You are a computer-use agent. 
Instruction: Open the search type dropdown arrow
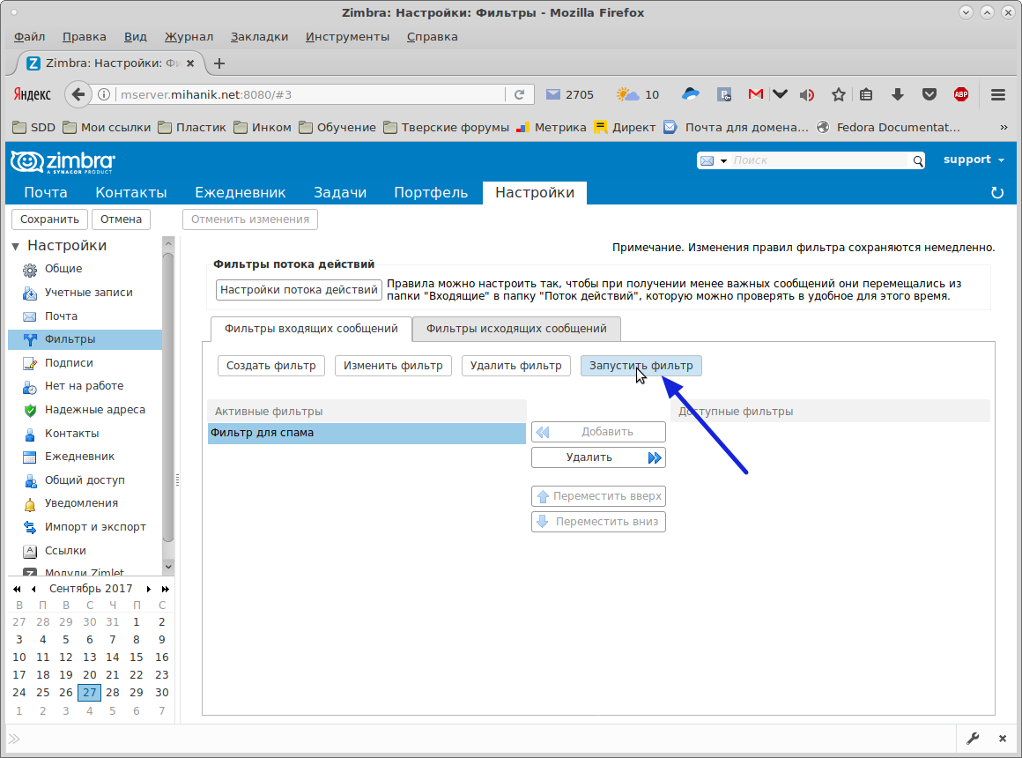tap(723, 160)
